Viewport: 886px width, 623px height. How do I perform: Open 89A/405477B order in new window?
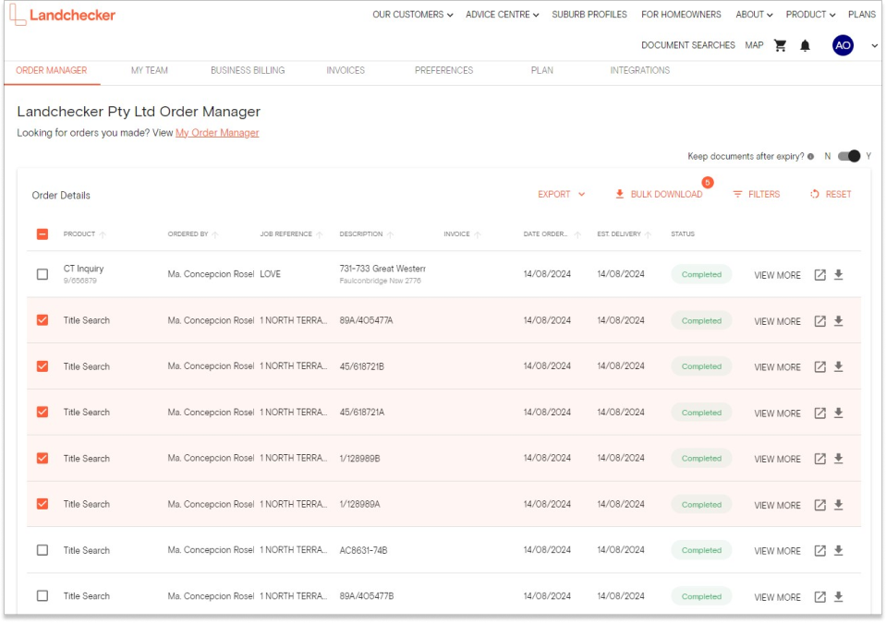(x=819, y=597)
